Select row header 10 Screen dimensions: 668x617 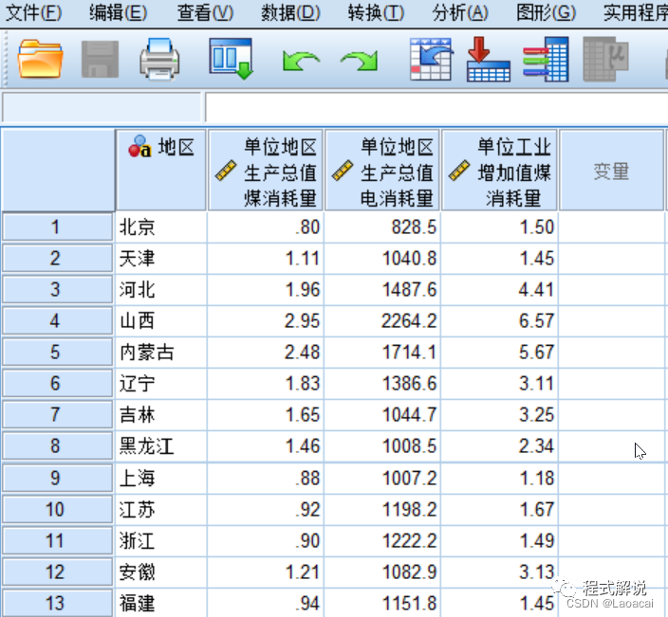tap(57, 509)
